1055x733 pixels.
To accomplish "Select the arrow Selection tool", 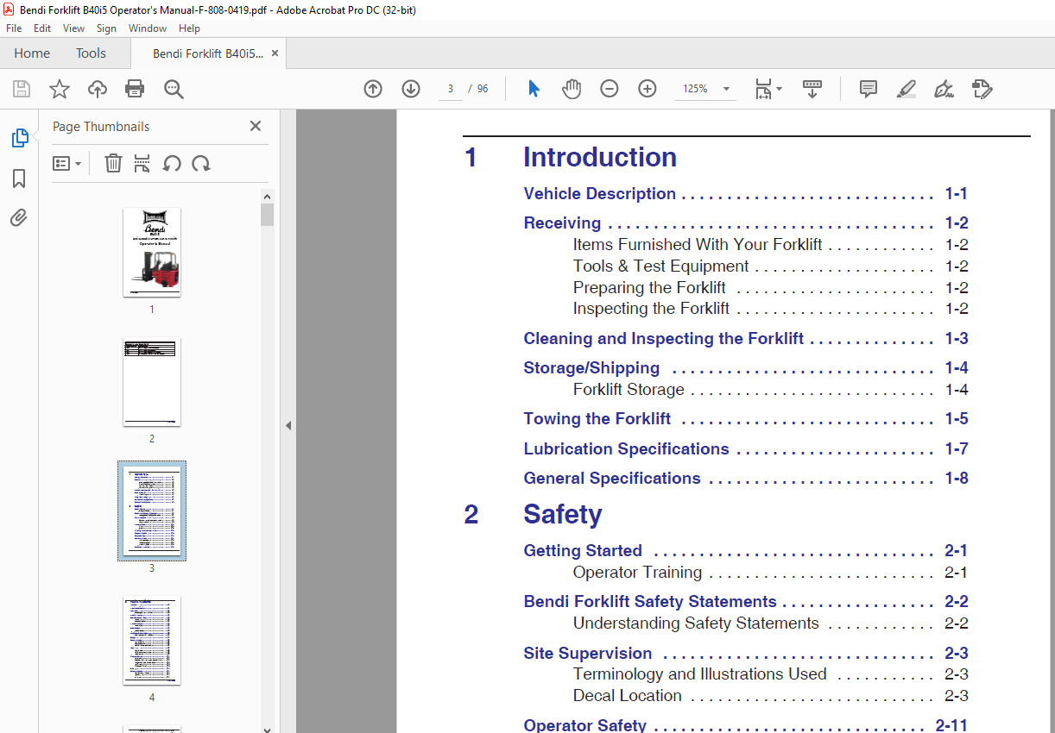I will (x=534, y=89).
